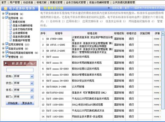The image size is (165, 122).
Task: Expand the 网络应用基础设施标准 tree node
Action: 3,52
